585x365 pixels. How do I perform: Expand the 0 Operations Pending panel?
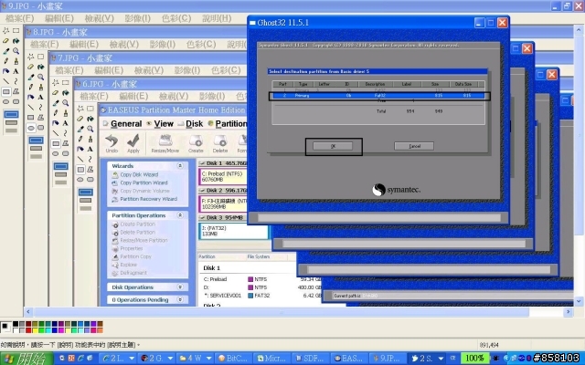(180, 299)
